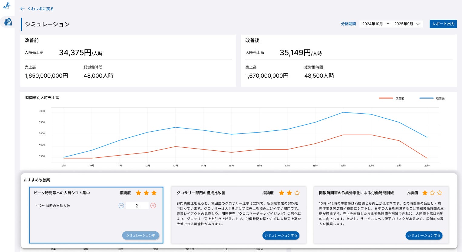Toggle the 改善前 red legend line
462x252 pixels.
pyautogui.click(x=386, y=98)
